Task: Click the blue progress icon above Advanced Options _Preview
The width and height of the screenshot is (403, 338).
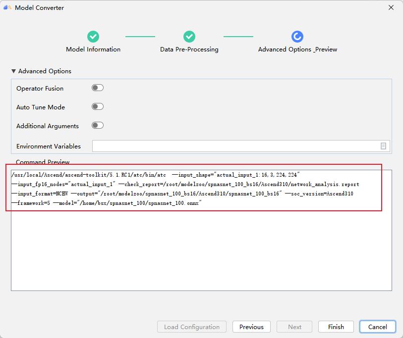Action: pyautogui.click(x=297, y=36)
